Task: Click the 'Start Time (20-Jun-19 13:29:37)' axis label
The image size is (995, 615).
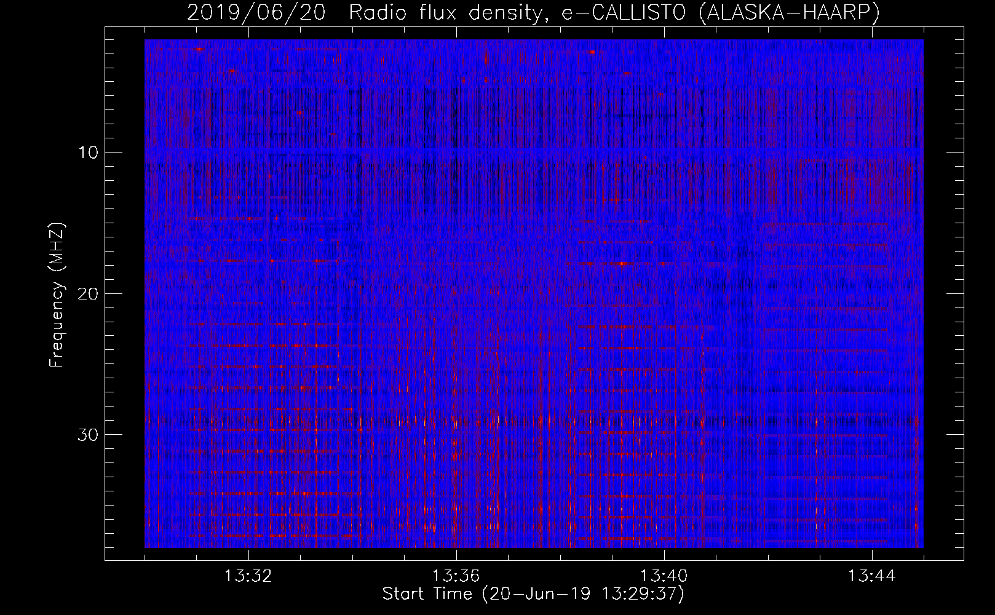Action: pos(533,594)
